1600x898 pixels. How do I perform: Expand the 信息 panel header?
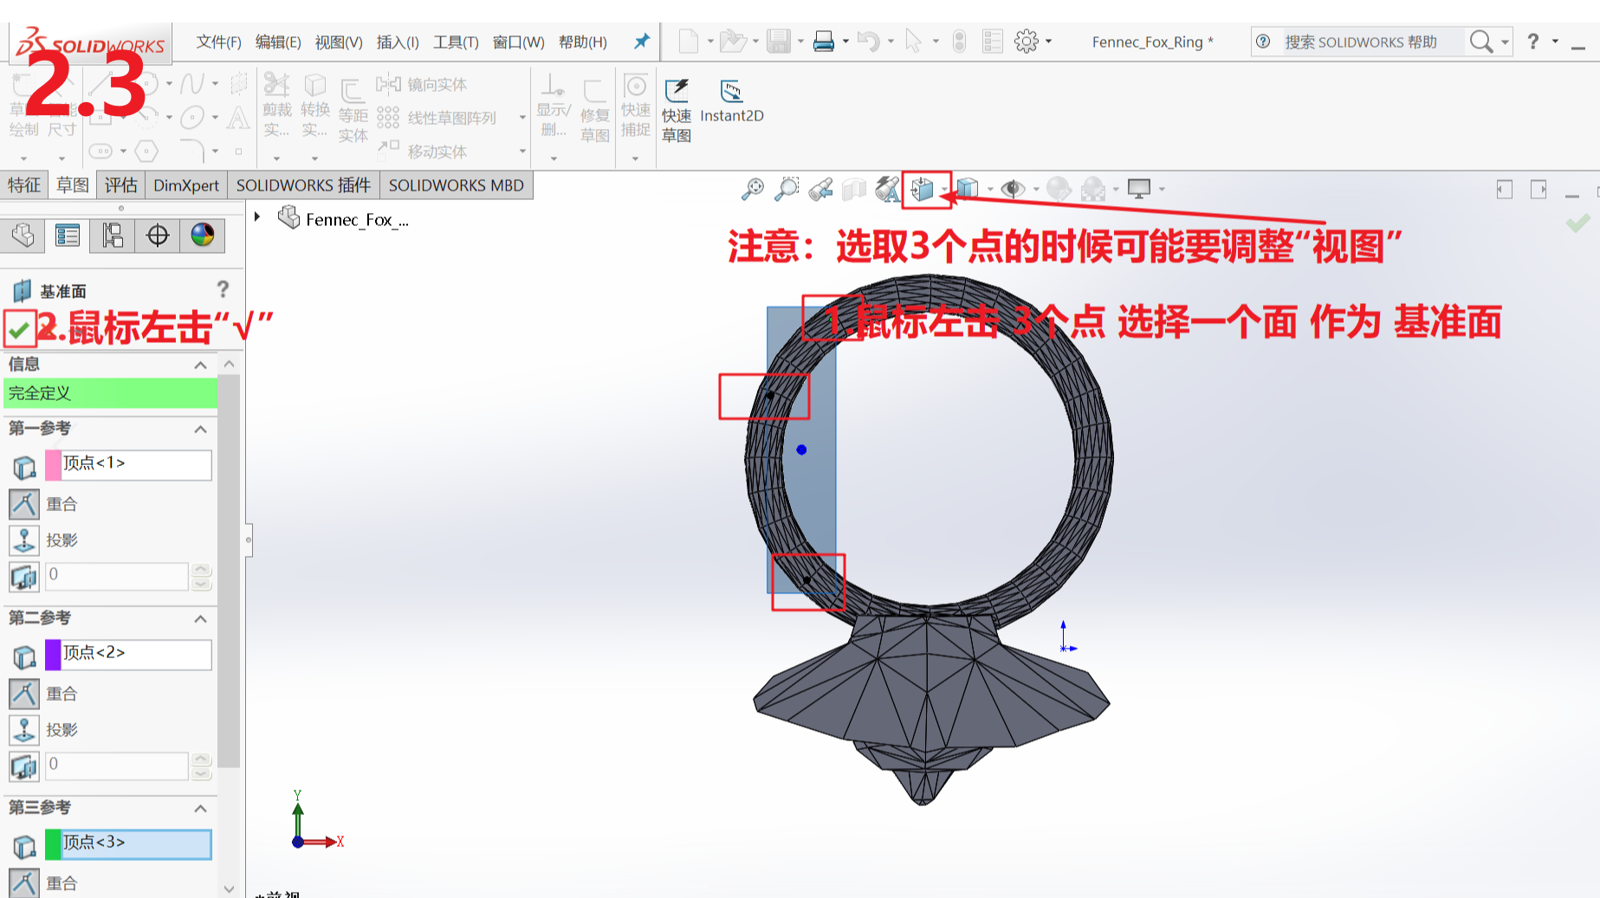[200, 364]
